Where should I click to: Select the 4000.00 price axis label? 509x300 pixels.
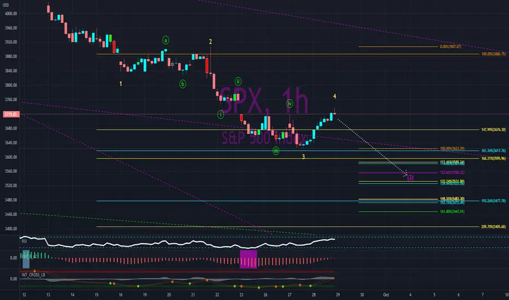(x=11, y=14)
